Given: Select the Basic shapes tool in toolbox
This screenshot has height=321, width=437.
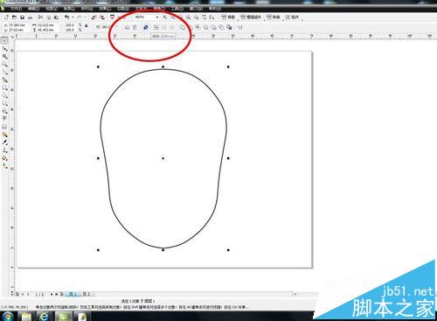Looking at the screenshot, I should tap(4, 111).
